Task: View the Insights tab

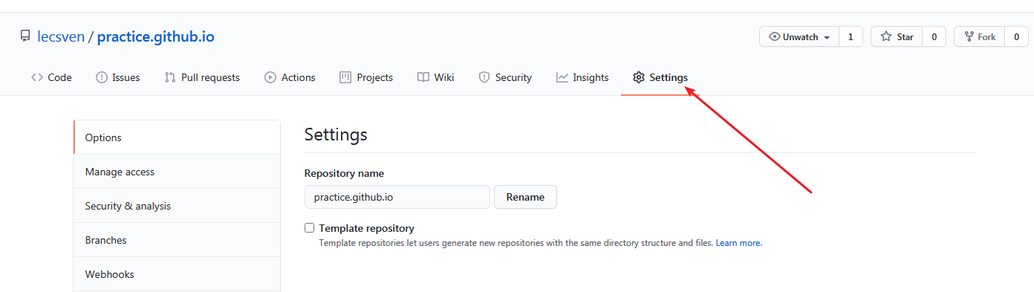Action: tap(582, 77)
